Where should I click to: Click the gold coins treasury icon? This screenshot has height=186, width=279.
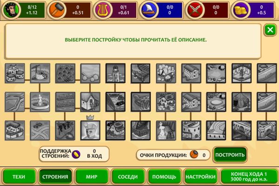(x=241, y=10)
